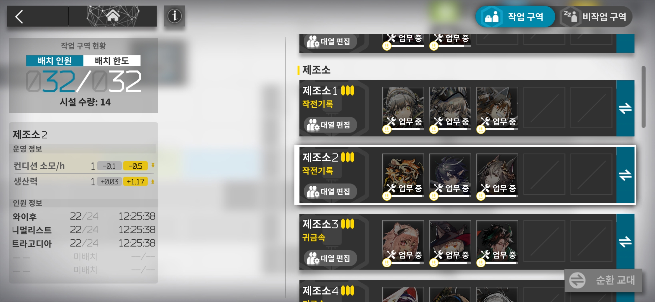Image resolution: width=655 pixels, height=302 pixels.
Task: Click 대열 편집 in 제조소2
Action: (x=330, y=192)
